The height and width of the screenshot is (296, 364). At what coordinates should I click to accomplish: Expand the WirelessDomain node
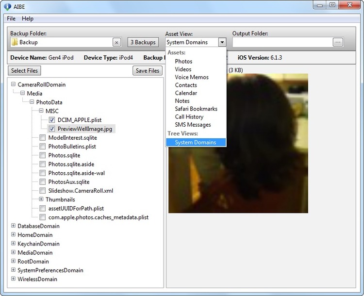[13, 279]
